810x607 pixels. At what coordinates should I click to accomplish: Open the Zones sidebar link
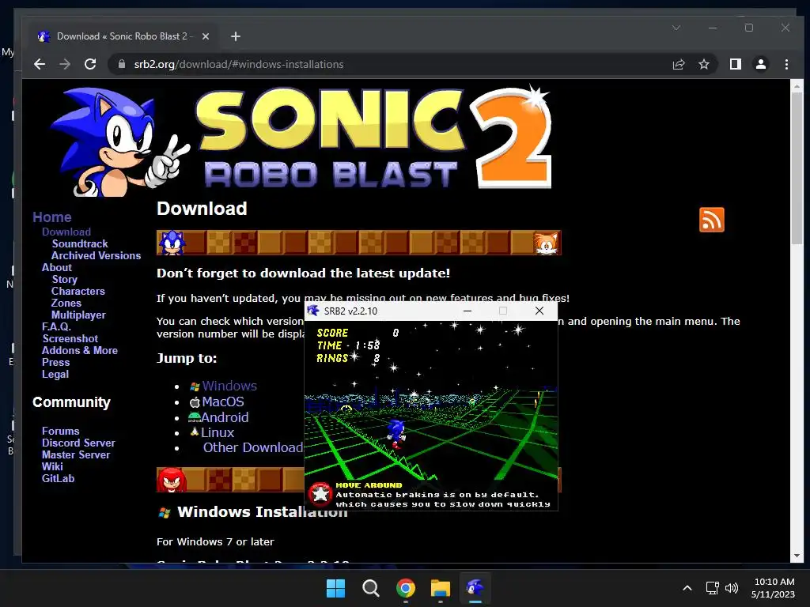pyautogui.click(x=66, y=303)
